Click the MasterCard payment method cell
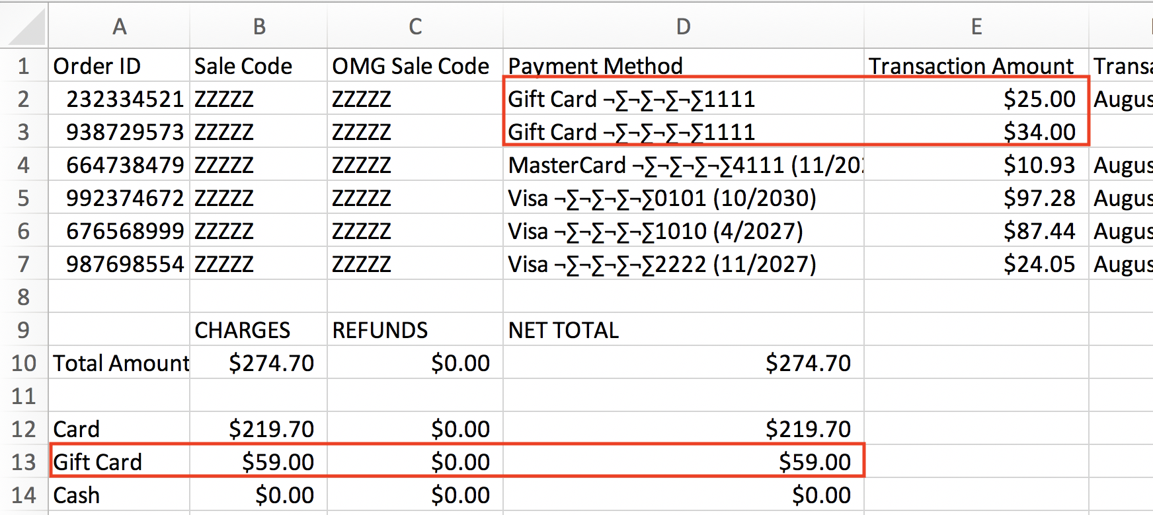Viewport: 1153px width, 515px height. pyautogui.click(x=684, y=164)
